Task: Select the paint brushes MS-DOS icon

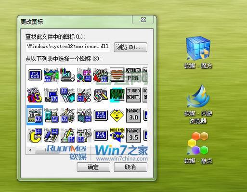Action: coord(84,95)
